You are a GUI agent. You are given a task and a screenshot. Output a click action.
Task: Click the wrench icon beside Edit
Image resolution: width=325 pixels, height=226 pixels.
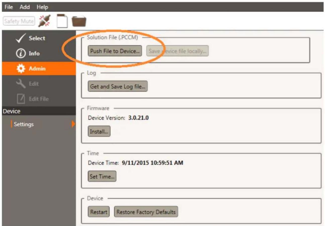pos(21,84)
